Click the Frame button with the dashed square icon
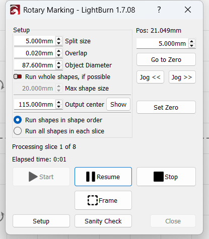 click(103, 200)
